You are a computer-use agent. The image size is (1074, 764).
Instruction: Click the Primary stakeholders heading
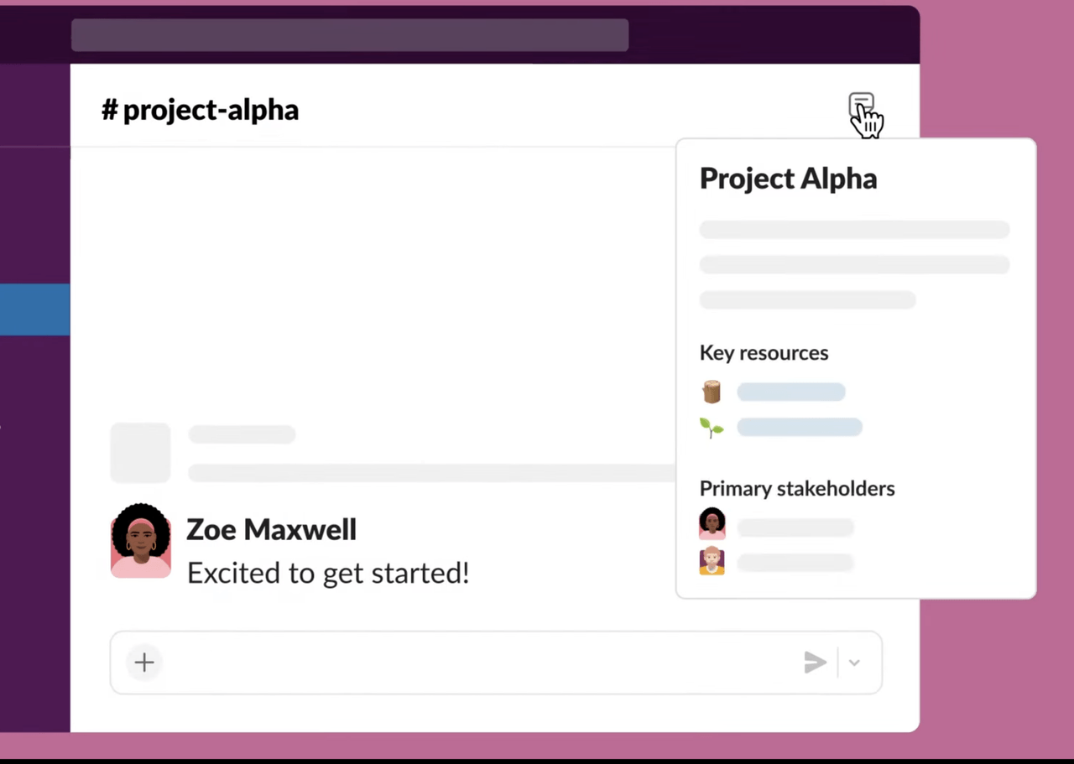(797, 488)
